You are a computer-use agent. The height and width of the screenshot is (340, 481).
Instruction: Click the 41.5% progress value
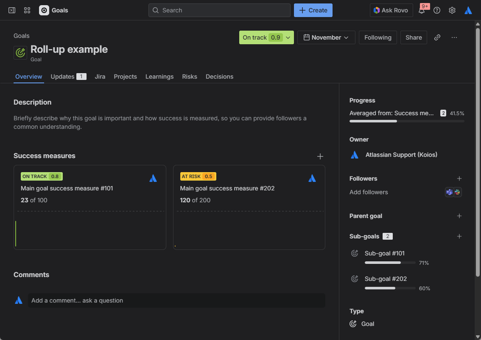457,113
